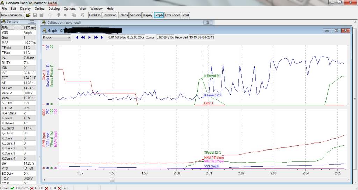Image resolution: width=358 pixels, height=190 pixels.
Task: Click the graph scrollbar left arrow
Action: pyautogui.click(x=44, y=180)
